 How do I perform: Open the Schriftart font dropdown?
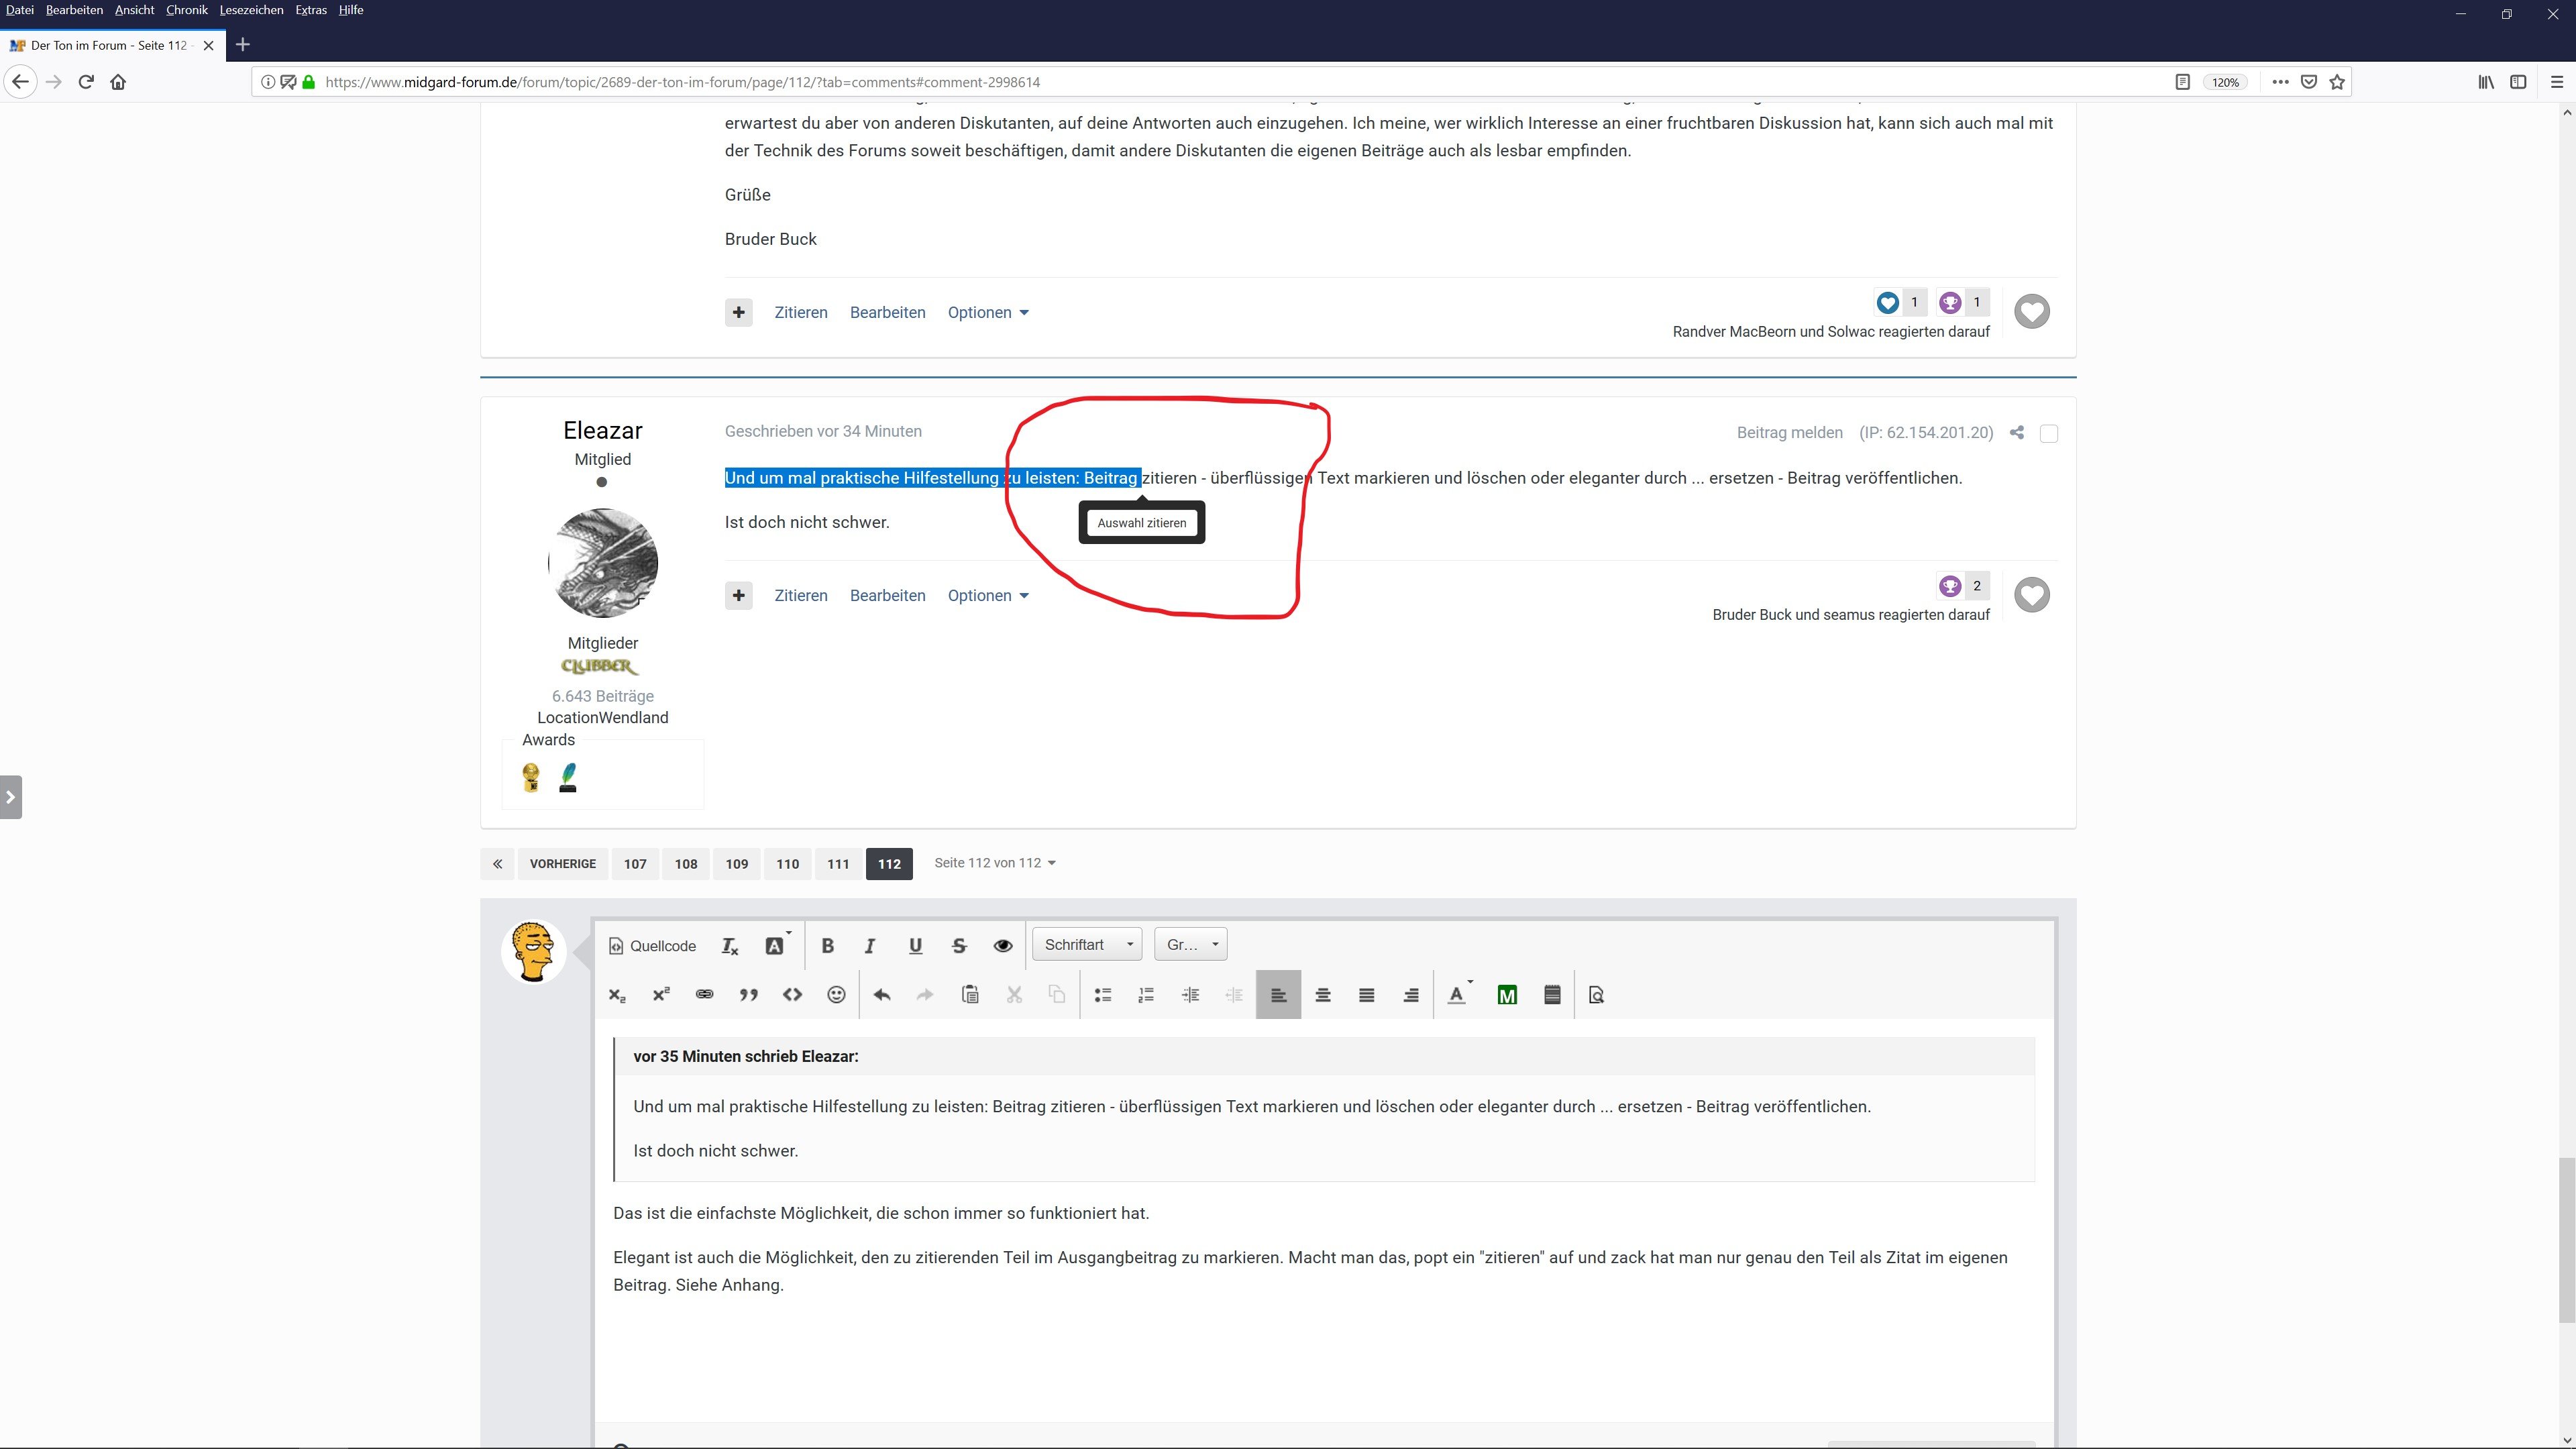pyautogui.click(x=1087, y=944)
